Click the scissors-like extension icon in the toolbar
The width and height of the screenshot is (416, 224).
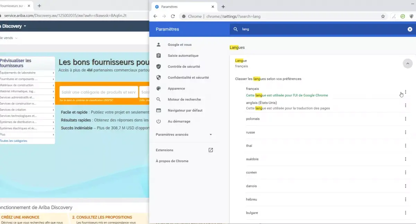click(x=394, y=16)
